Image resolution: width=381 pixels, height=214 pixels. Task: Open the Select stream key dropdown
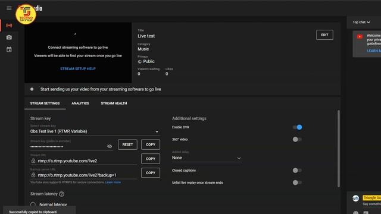95,131
